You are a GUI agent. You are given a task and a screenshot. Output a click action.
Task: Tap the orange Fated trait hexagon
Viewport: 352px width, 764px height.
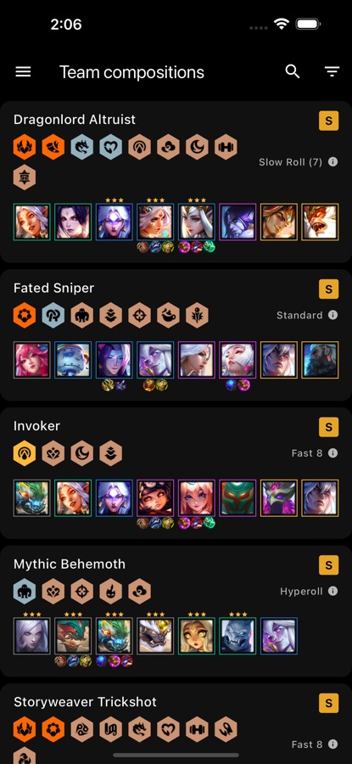pos(25,315)
